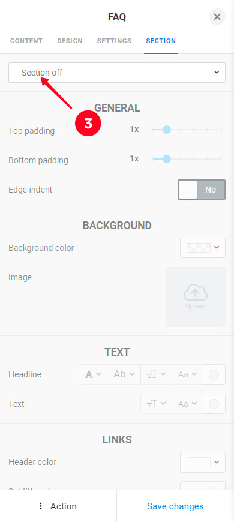Open Text row letter case (Aa) picker
234x522 pixels.
[x=187, y=404]
